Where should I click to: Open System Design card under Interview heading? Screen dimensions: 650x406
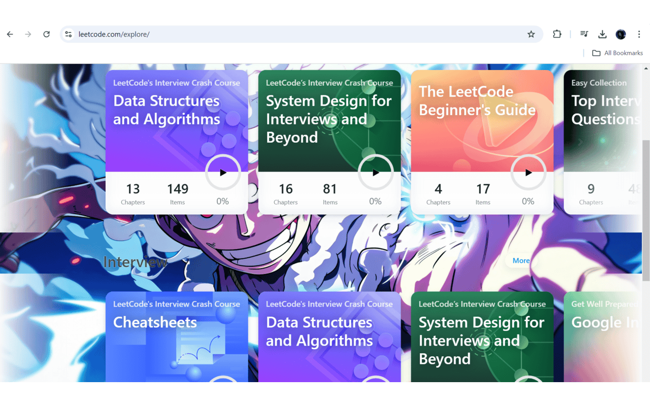(x=482, y=337)
